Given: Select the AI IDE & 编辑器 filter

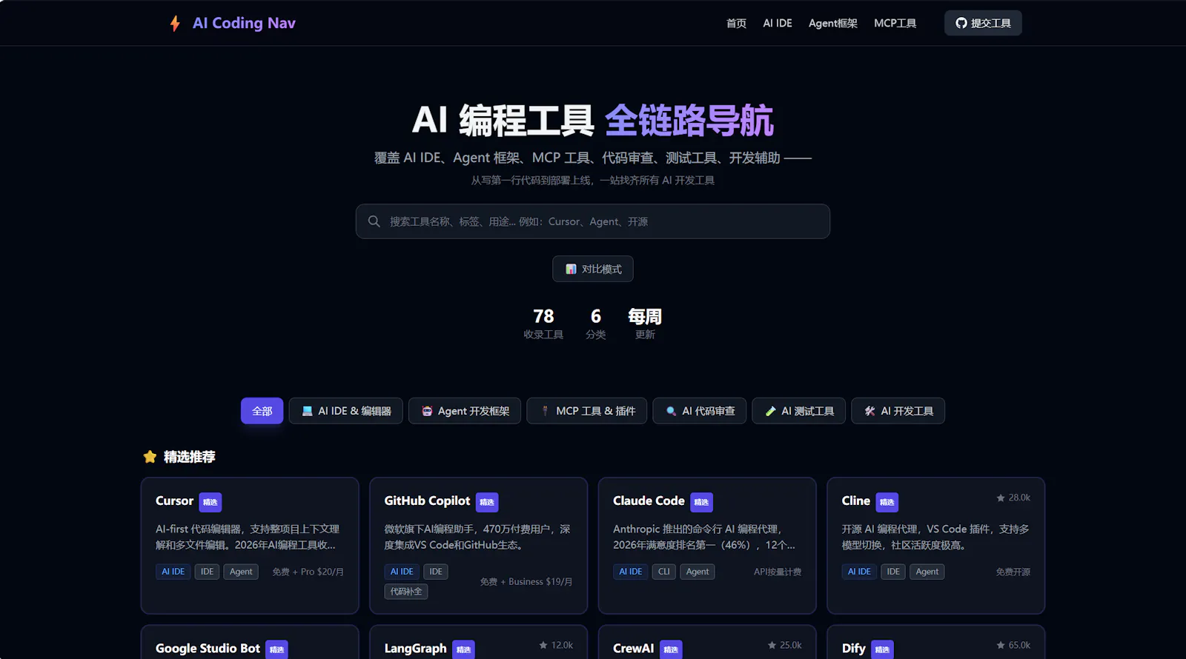Looking at the screenshot, I should tap(345, 411).
